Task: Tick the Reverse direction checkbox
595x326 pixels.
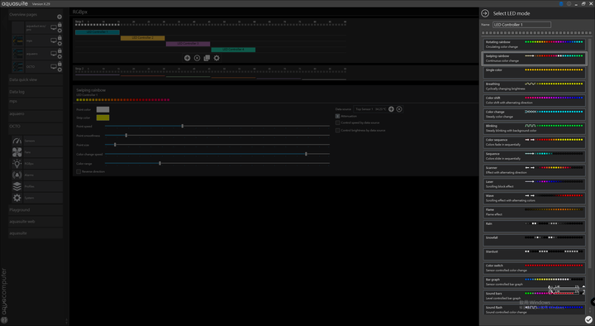Action: (79, 171)
